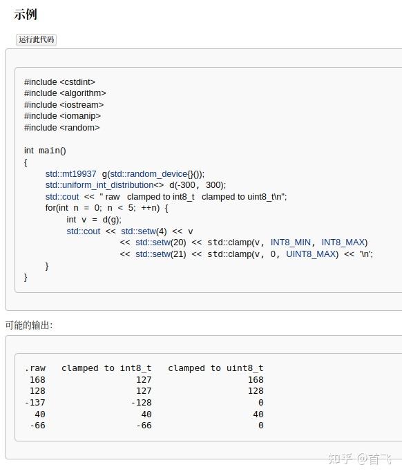Open the std::setw(20) link

(x=161, y=242)
